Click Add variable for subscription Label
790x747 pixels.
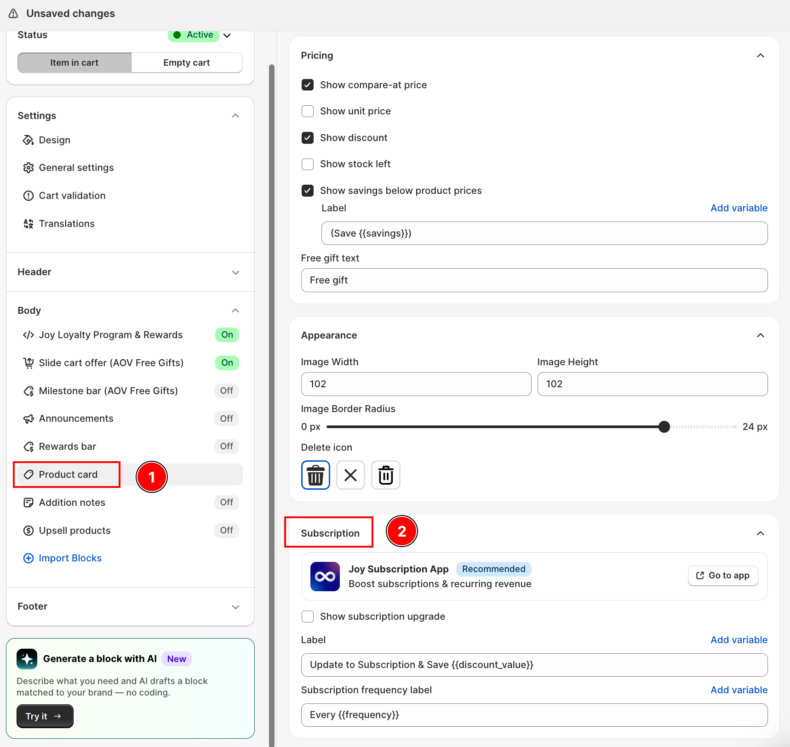coord(739,640)
